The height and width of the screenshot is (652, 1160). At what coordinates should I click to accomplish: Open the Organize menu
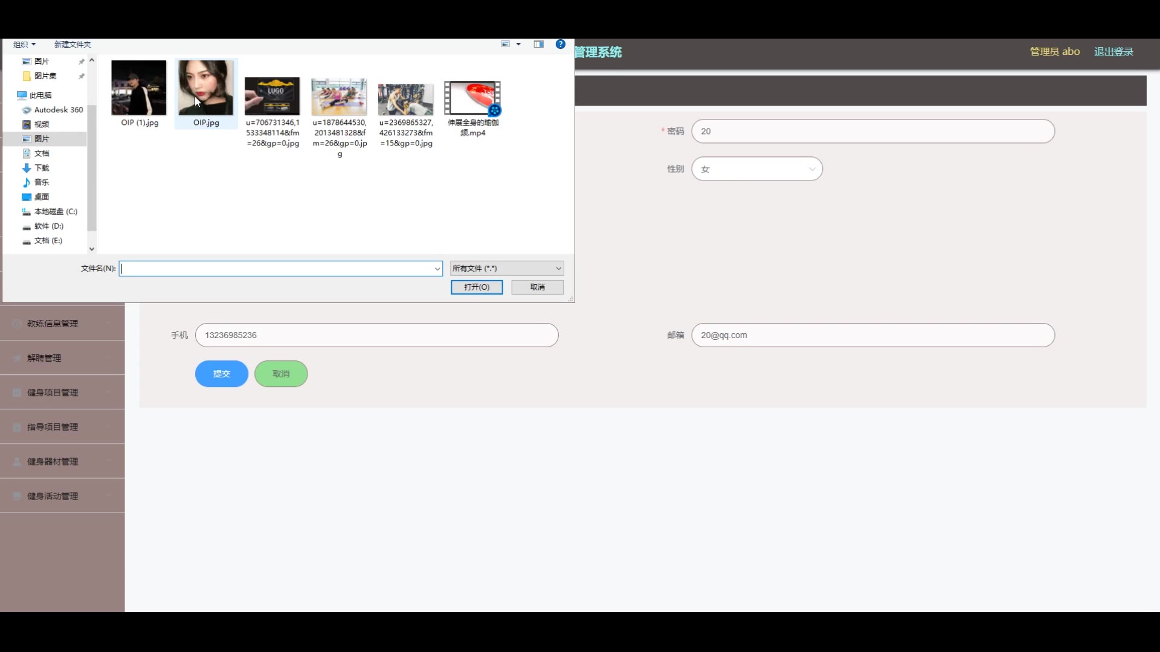click(25, 44)
